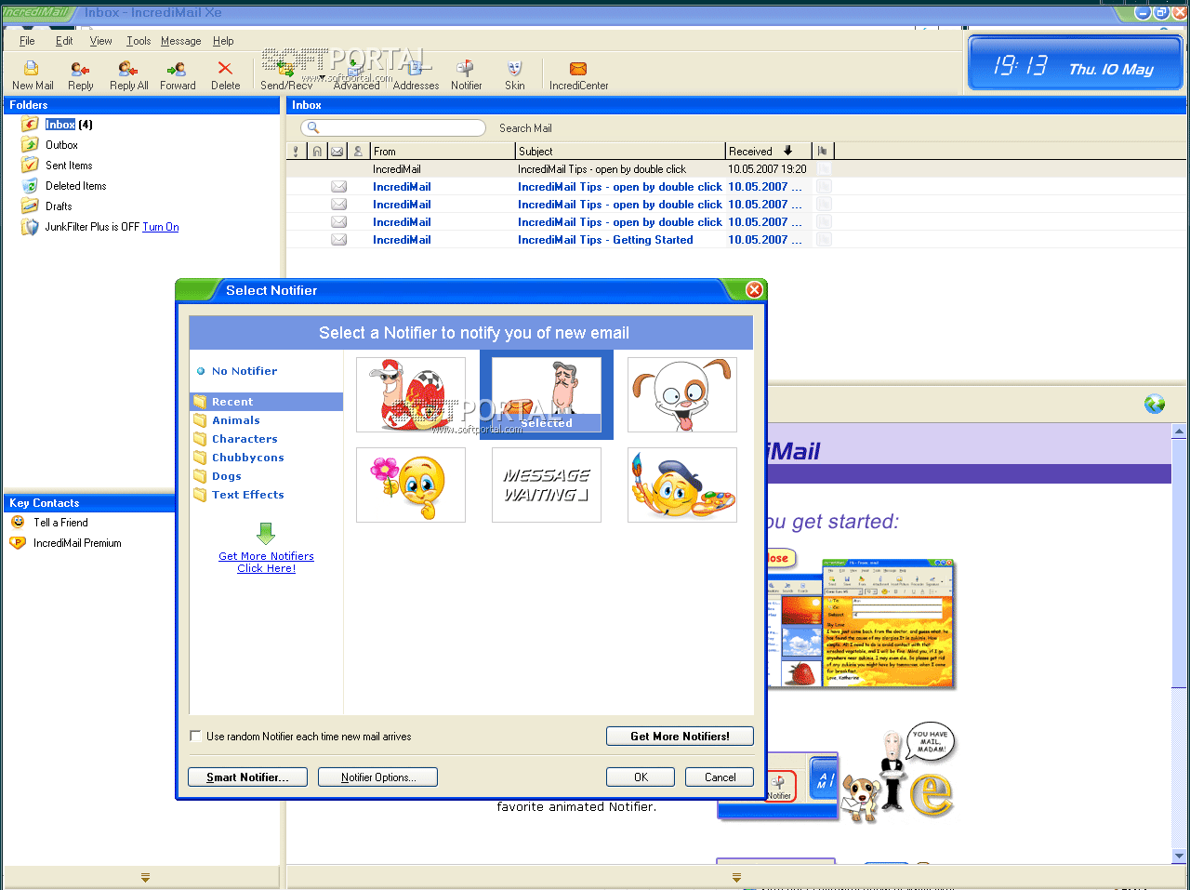Click the clock display showing 19:13
The width and height of the screenshot is (1190, 890).
(1076, 64)
